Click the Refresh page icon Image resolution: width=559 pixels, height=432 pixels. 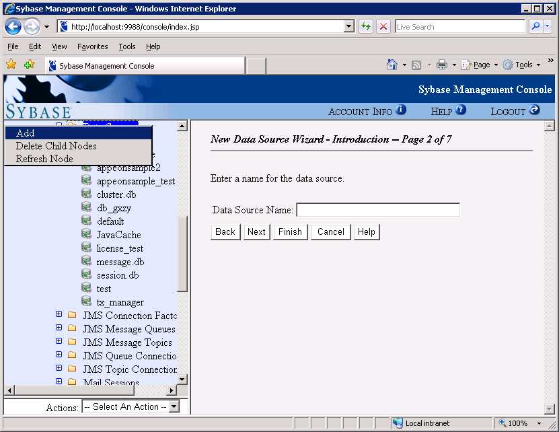coord(366,26)
